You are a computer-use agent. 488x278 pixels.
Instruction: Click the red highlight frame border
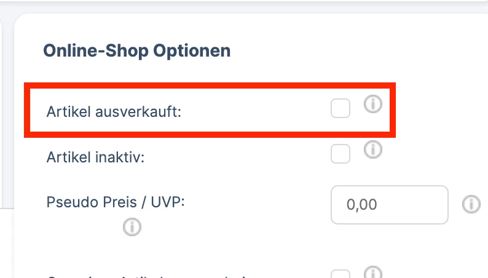pyautogui.click(x=210, y=85)
